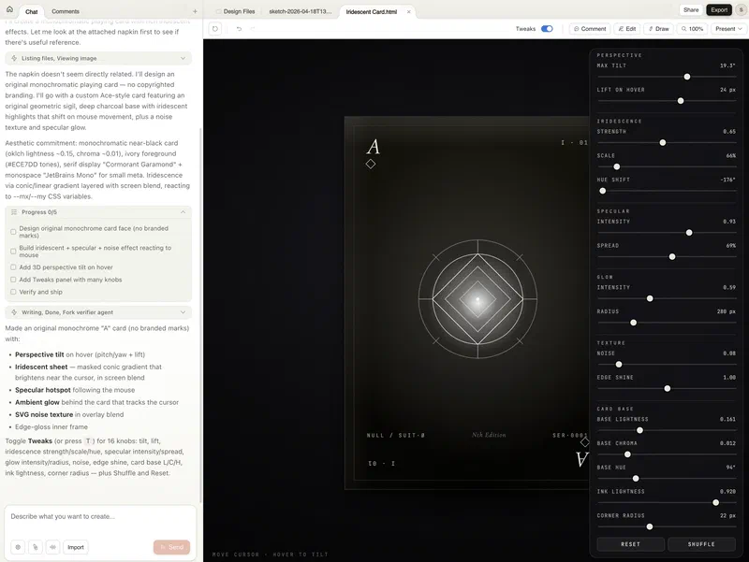
Task: Click the refresh preview icon
Action: click(215, 29)
